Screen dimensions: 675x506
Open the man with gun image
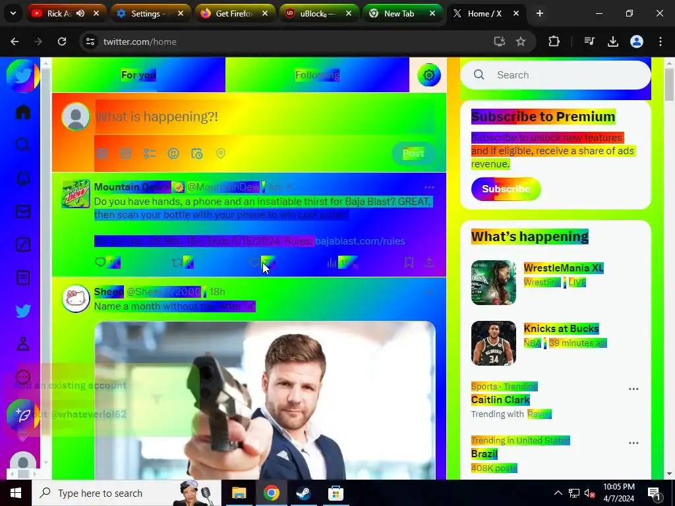(265, 400)
